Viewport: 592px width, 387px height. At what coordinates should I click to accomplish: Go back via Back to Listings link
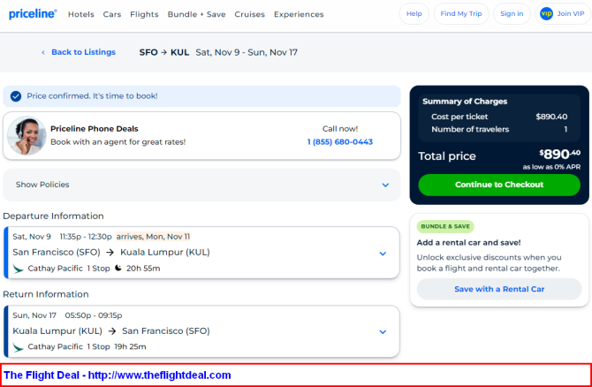point(83,52)
